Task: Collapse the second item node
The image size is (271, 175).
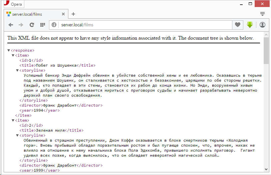Action: tap(13, 120)
